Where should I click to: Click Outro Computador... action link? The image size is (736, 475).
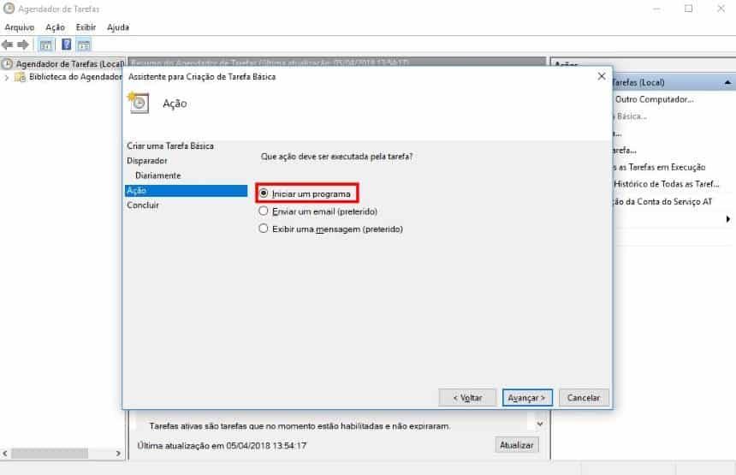(655, 99)
